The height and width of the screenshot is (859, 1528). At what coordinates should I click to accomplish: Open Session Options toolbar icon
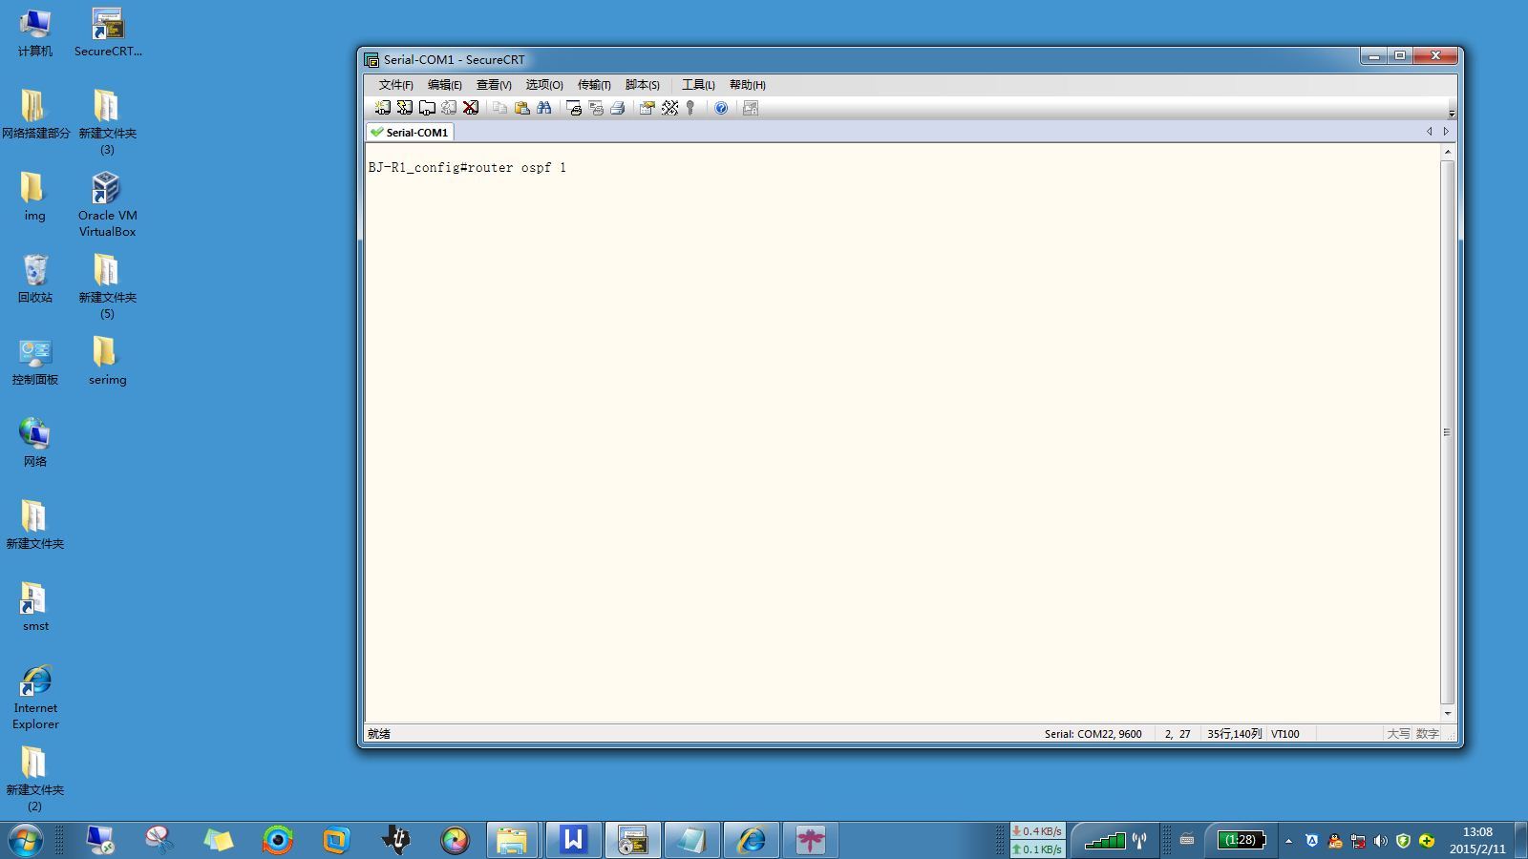click(647, 108)
